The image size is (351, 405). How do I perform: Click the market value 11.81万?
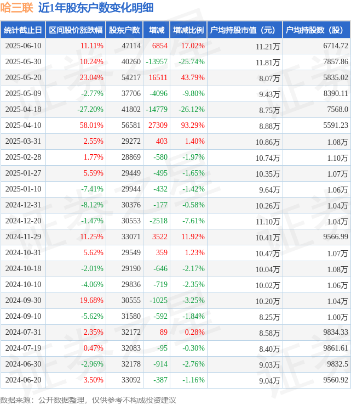[x=268, y=63]
